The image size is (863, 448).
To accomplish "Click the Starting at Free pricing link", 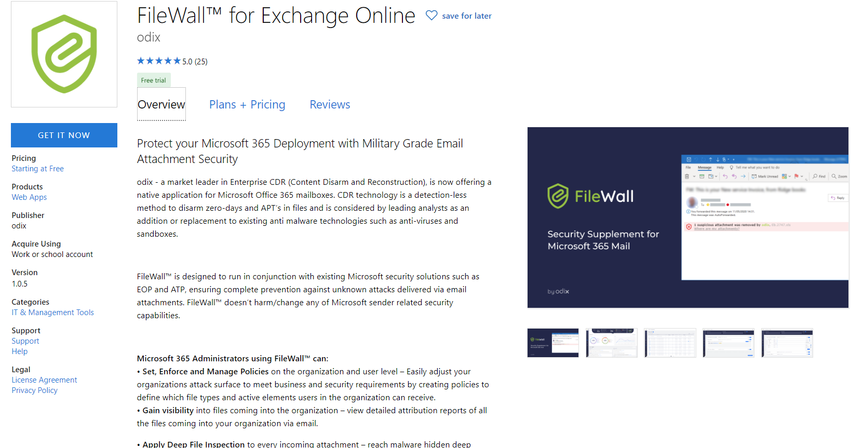I will [37, 169].
